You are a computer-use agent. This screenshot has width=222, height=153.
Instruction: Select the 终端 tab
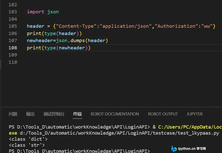pyautogui.click(x=77, y=114)
